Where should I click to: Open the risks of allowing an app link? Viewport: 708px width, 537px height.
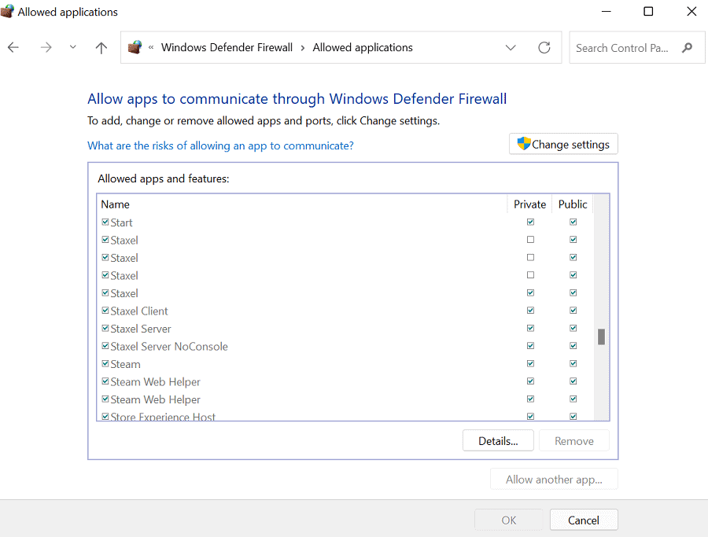(220, 145)
